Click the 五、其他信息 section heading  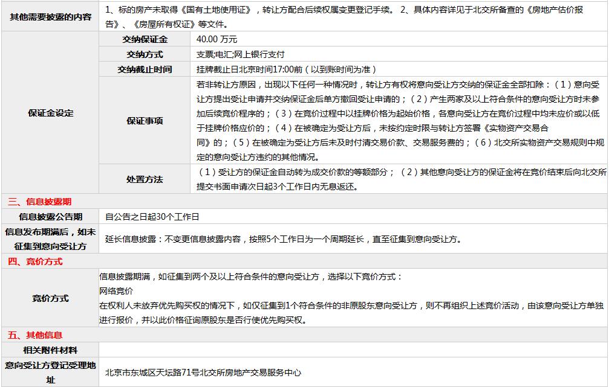click(x=35, y=335)
